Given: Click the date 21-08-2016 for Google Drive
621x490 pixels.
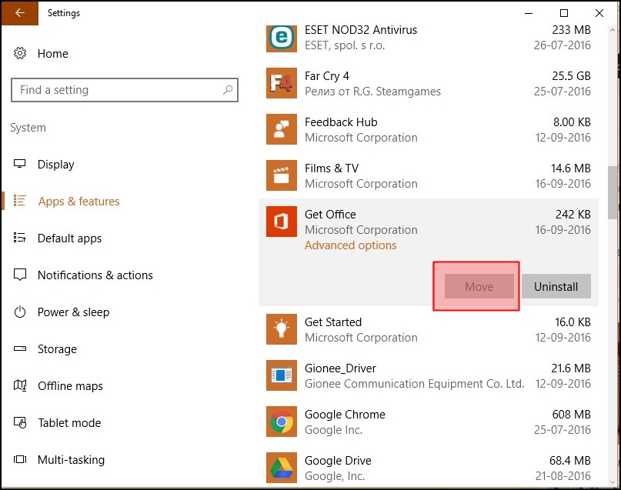Looking at the screenshot, I should [x=563, y=475].
